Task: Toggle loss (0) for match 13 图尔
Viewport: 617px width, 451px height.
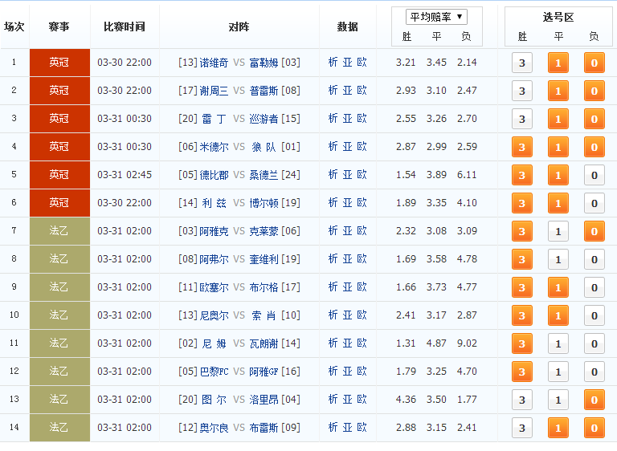Action: point(595,400)
